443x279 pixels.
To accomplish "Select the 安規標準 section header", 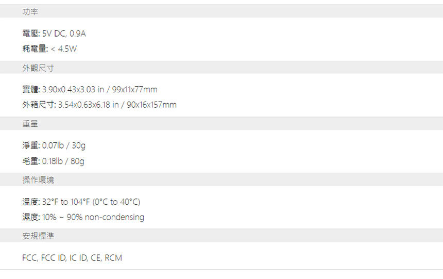I will 221,236.
